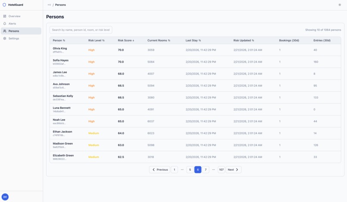
Task: Go to Previous page button
Action: click(160, 169)
